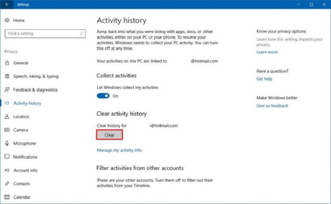Screen dimensions: 331x204
Task: Click the Calendar icon in sidebar
Action: pos(7,197)
